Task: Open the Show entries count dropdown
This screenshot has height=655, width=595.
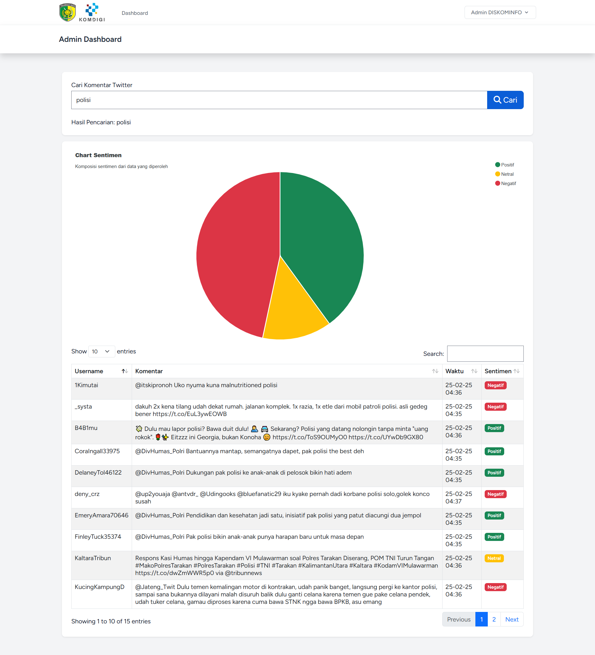Action: coord(101,352)
